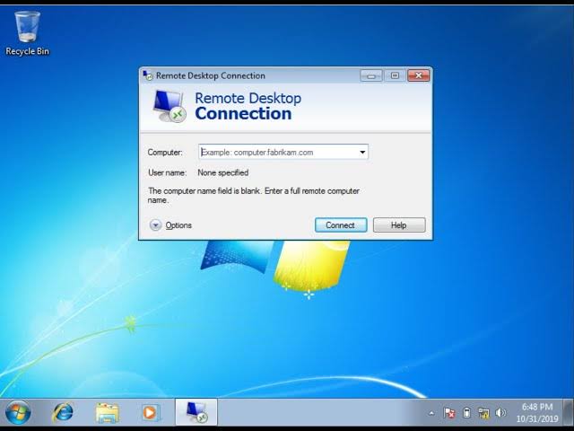
Task: Open the Action Center flag icon
Action: [x=450, y=413]
